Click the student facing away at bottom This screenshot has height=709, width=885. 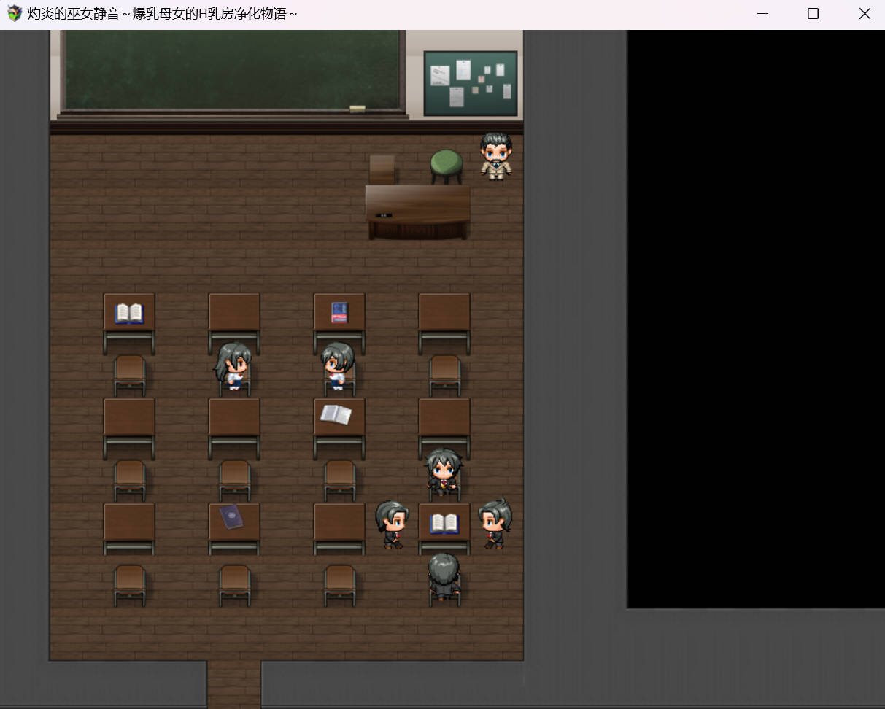[444, 576]
